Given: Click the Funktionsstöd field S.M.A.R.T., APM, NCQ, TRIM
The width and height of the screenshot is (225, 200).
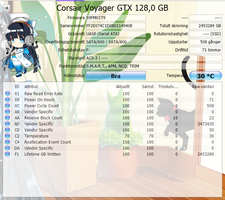Looking at the screenshot, I should (x=154, y=66).
